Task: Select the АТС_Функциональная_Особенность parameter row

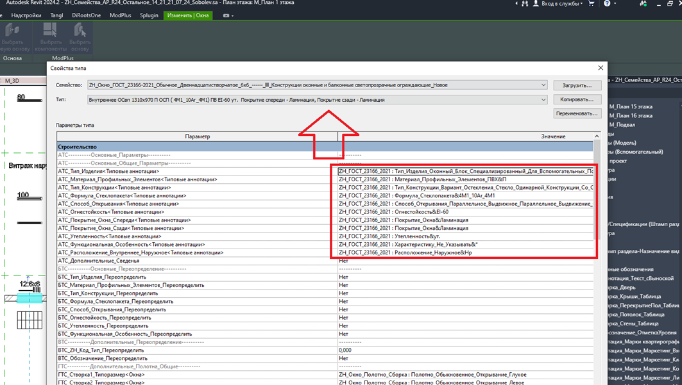Action: click(x=325, y=244)
